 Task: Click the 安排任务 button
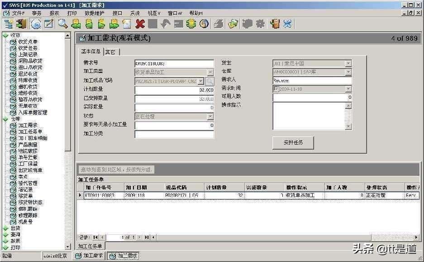coord(293,142)
